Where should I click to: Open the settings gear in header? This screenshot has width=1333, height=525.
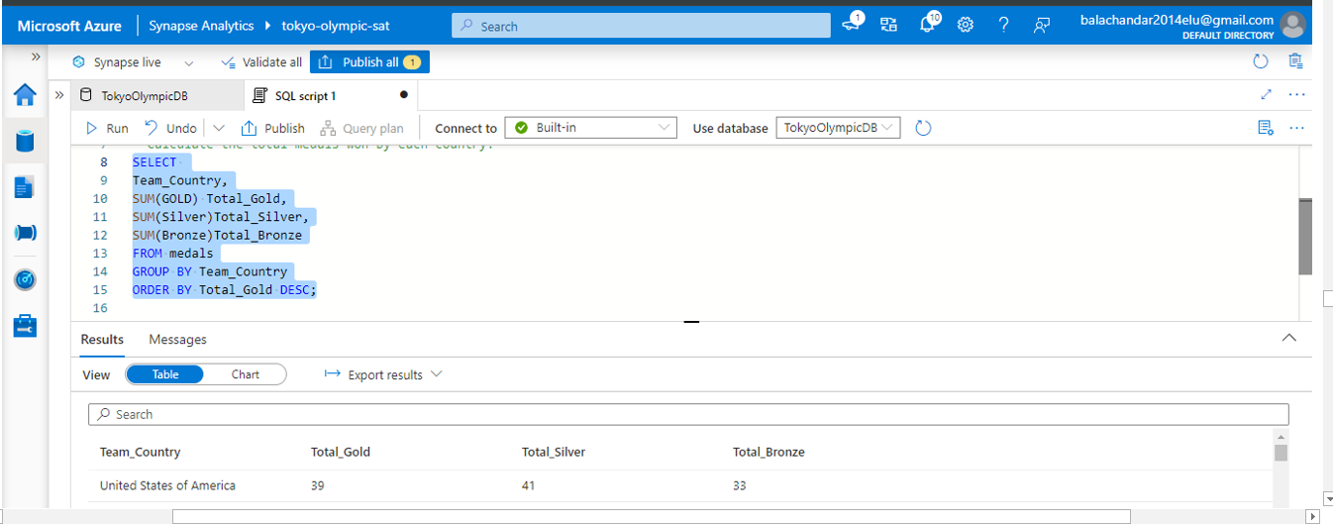[x=966, y=26]
